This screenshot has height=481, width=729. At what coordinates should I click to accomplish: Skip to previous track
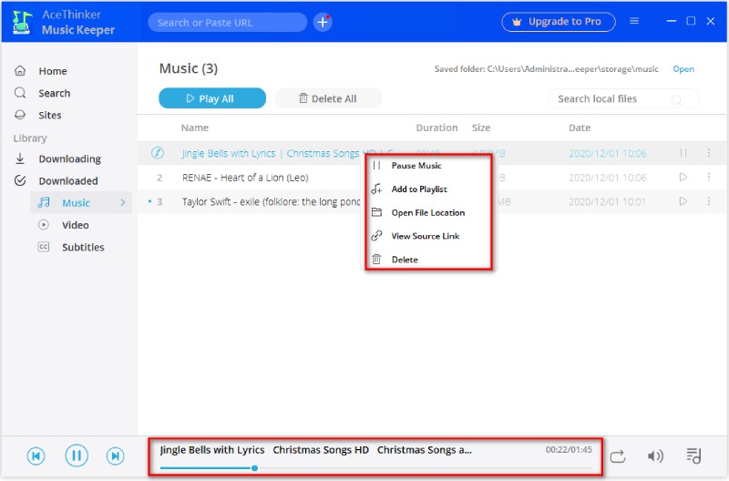point(36,455)
